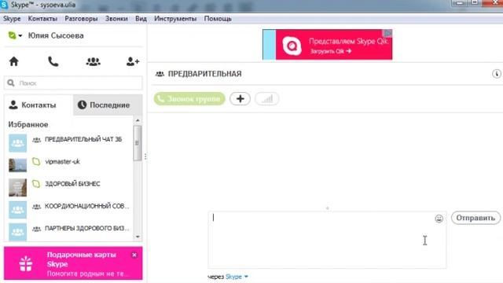This screenshot has height=283, width=503.
Task: Click the vipmaster-uk status icon
Action: point(36,162)
